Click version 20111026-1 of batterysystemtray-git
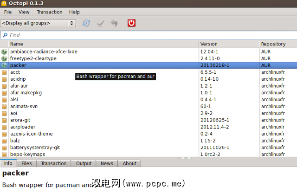Screen dimensions: 297x194 coord(215,148)
